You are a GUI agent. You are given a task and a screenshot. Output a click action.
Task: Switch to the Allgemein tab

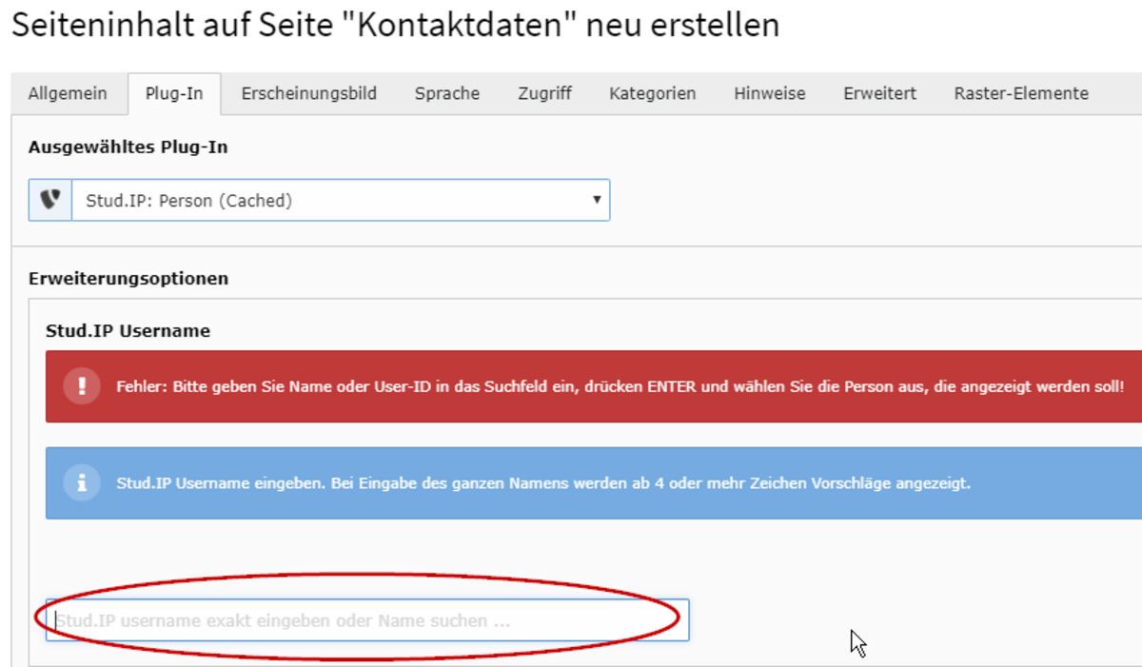pyautogui.click(x=68, y=93)
